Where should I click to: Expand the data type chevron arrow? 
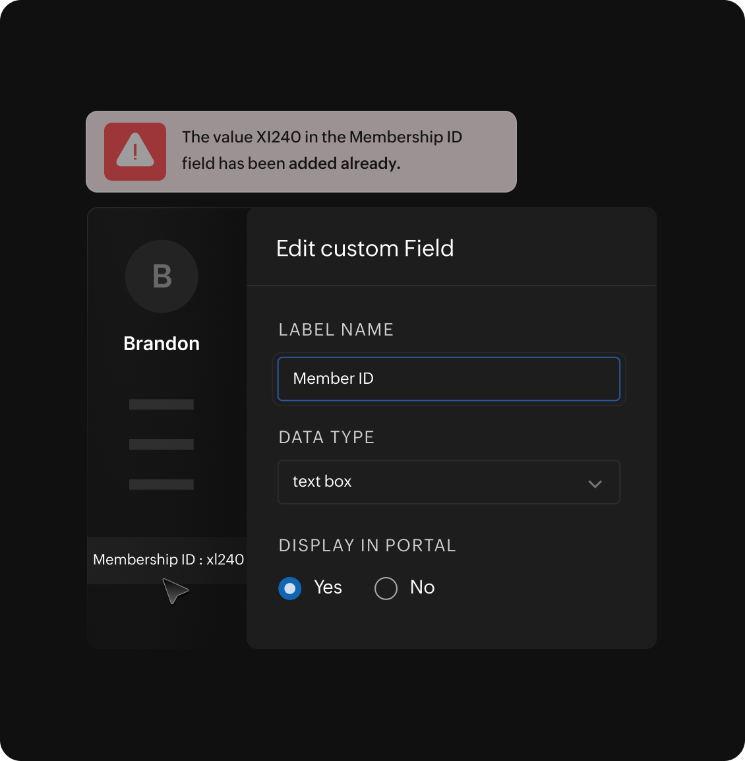pos(595,483)
